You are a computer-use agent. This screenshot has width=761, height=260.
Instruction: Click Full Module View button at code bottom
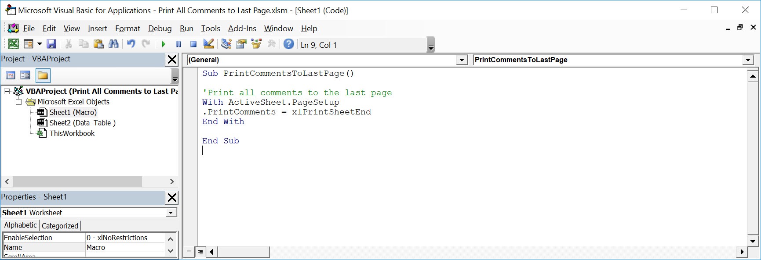(200, 252)
